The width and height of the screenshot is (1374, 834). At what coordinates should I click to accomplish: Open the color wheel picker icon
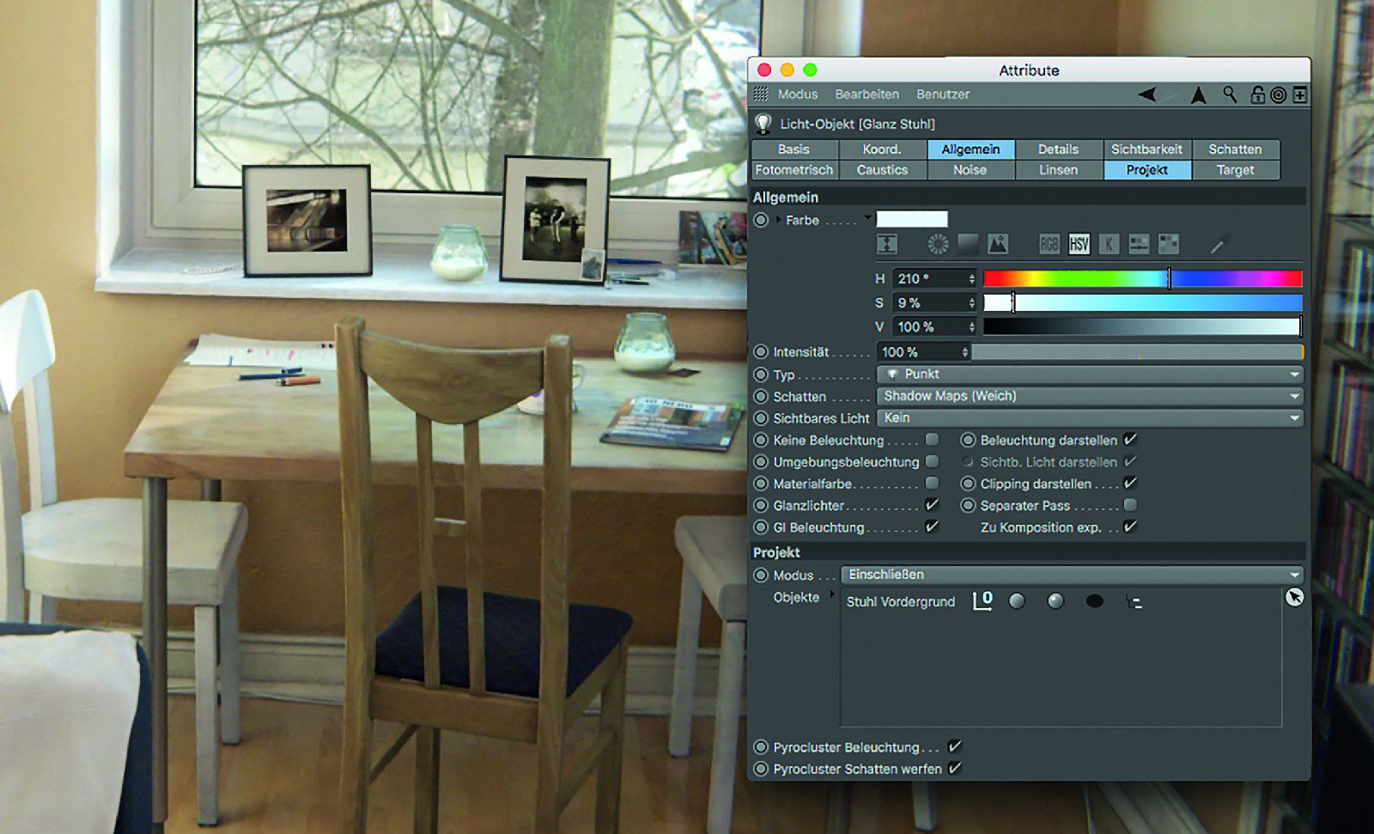936,243
